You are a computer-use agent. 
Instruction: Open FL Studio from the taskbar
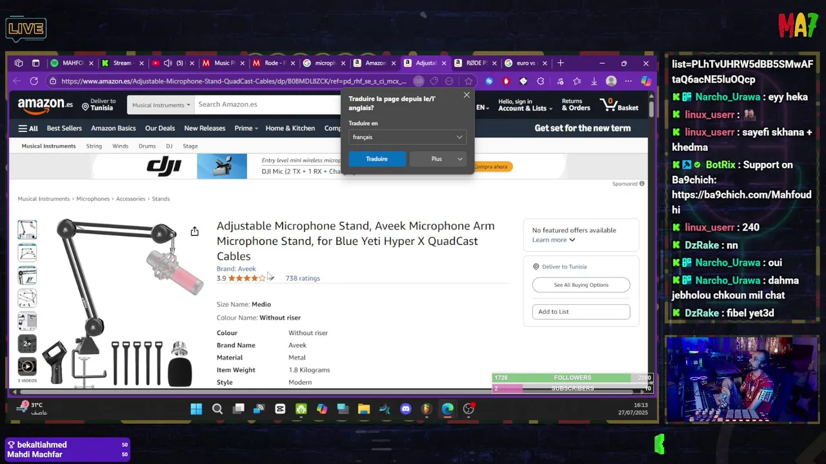point(426,409)
